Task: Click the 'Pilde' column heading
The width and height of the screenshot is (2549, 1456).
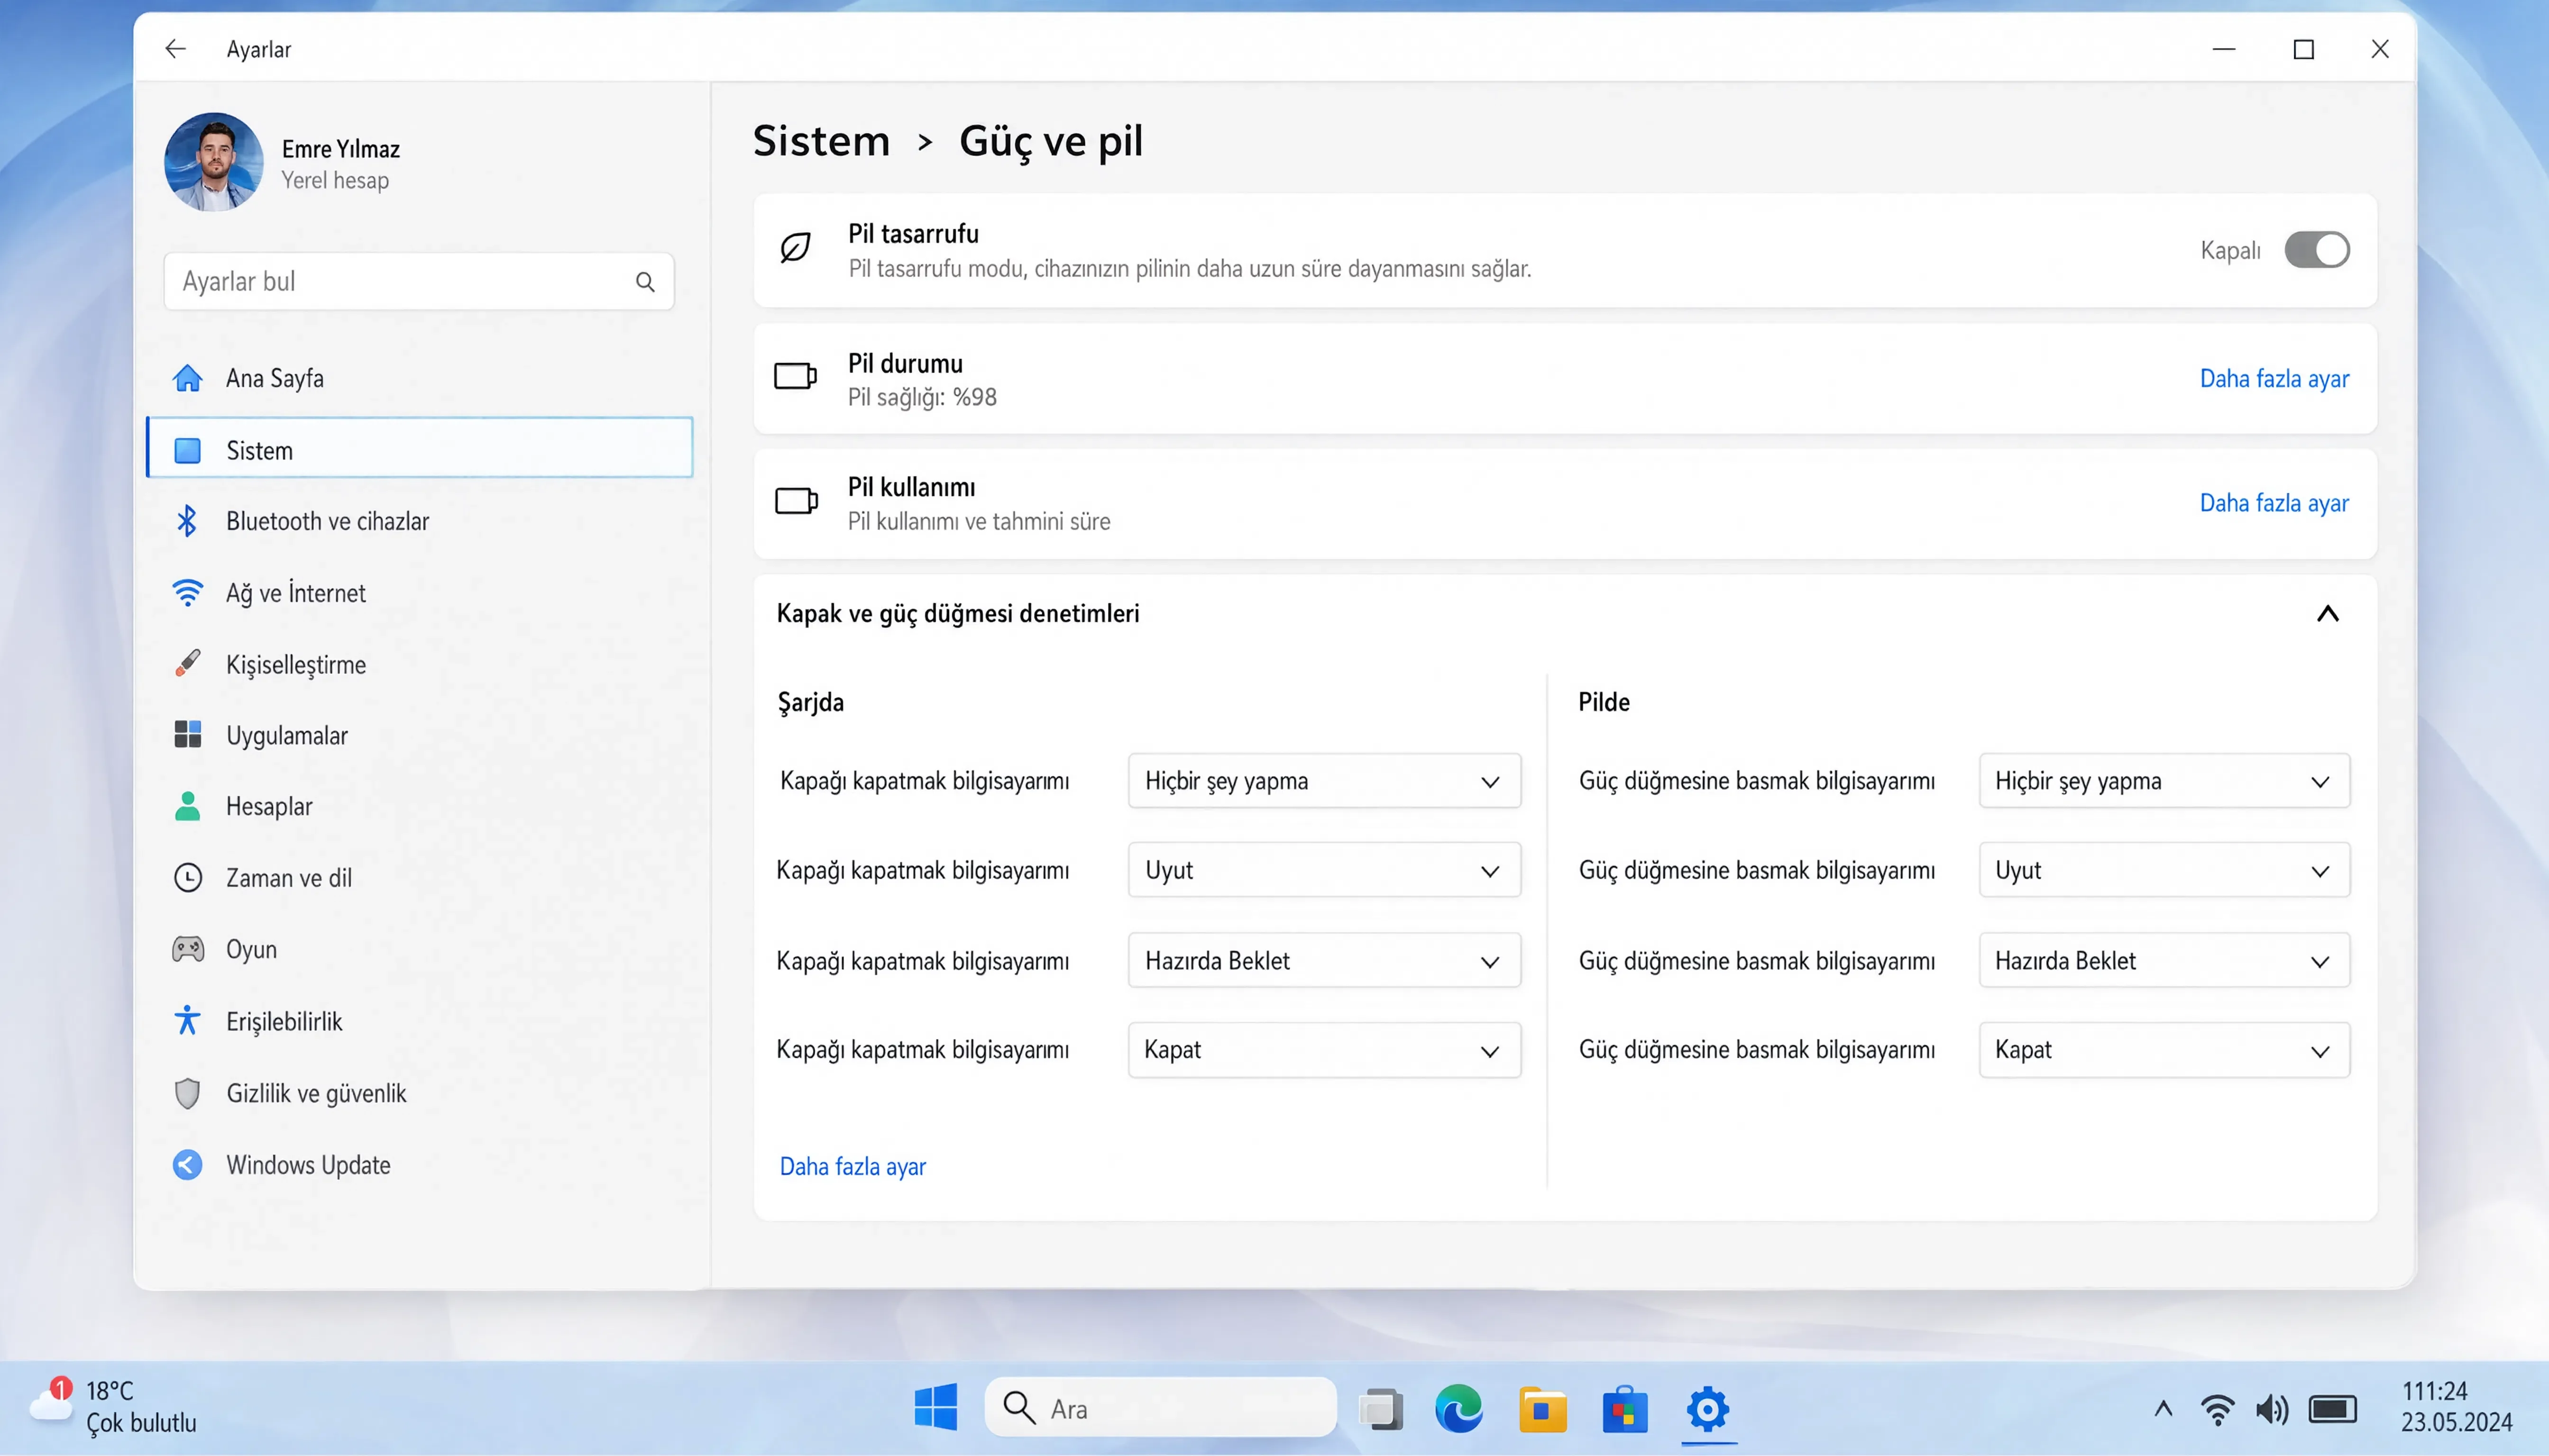Action: [1604, 702]
